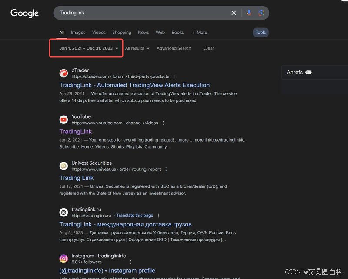Image resolution: width=348 pixels, height=279 pixels.
Task: Click the https://tradinglink.ru URL text
Action: 91,216
